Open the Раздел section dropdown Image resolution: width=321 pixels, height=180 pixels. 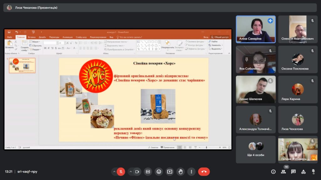[x=35, y=49]
